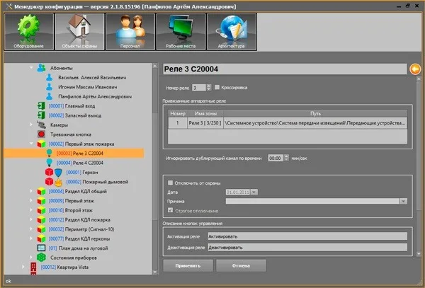Check the Отключить от охраны box
This screenshot has width=425, height=288.
point(170,183)
